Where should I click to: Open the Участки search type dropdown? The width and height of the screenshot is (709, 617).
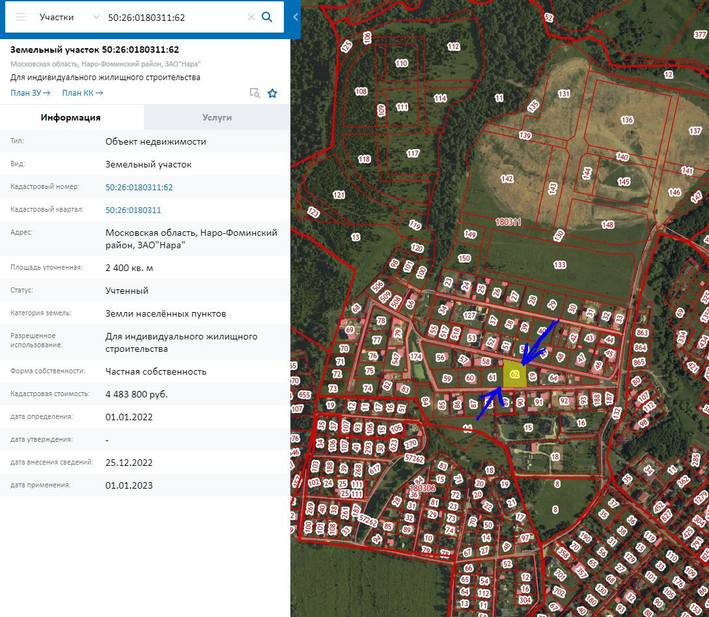point(69,18)
